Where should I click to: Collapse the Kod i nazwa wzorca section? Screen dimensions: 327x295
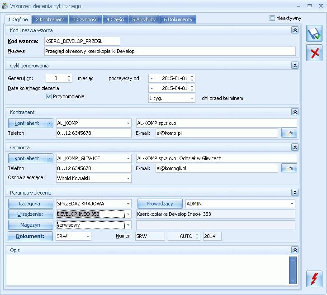coord(295,30)
